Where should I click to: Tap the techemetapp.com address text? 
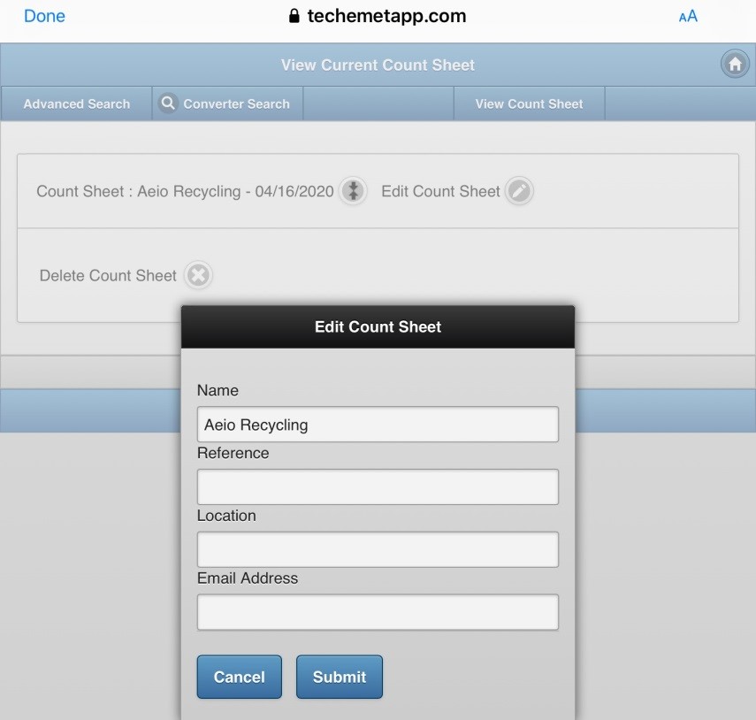coord(386,16)
